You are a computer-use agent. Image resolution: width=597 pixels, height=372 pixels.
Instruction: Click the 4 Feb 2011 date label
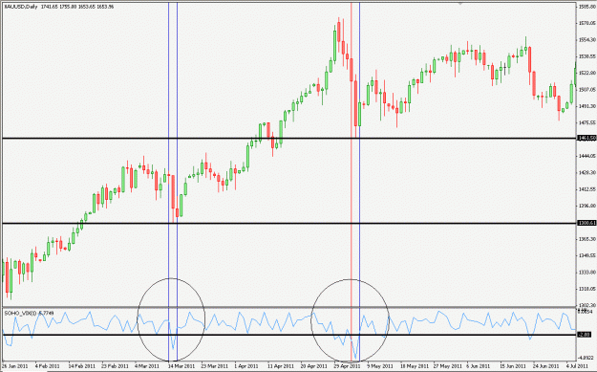click(x=47, y=366)
